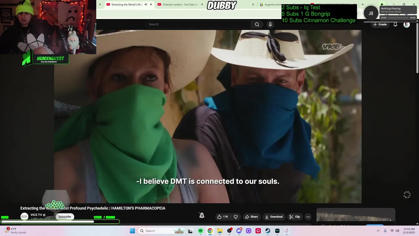Click the sparkle icon in Chrome title bar

pos(382,5)
